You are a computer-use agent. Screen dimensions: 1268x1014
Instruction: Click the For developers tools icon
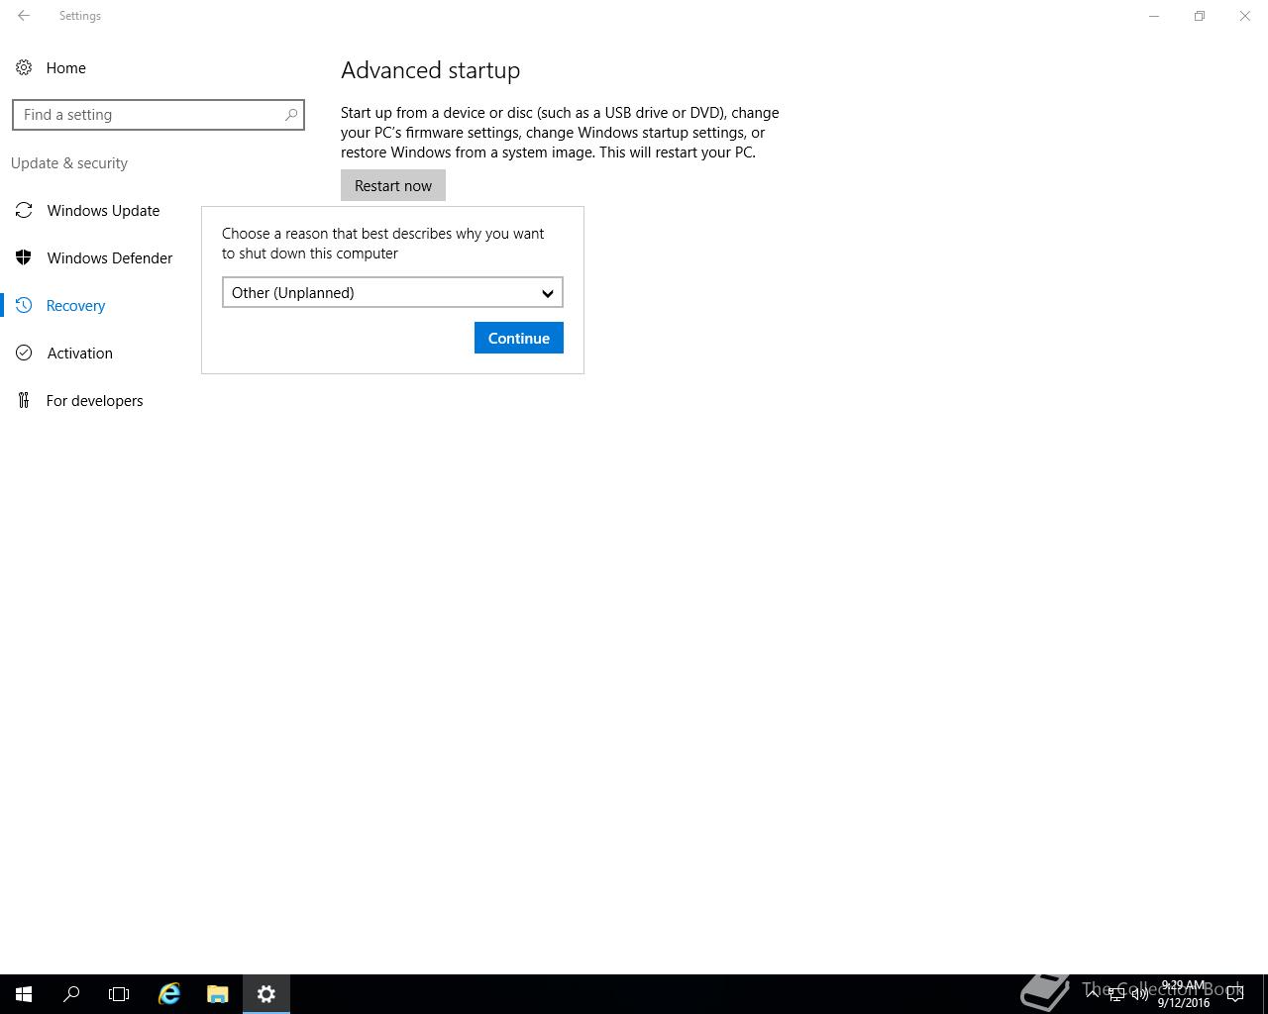point(24,400)
